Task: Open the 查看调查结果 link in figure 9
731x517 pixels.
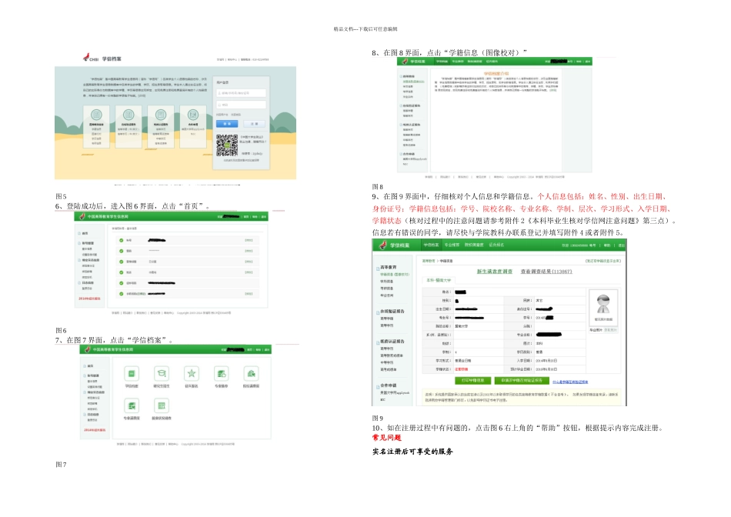Action: [546, 272]
